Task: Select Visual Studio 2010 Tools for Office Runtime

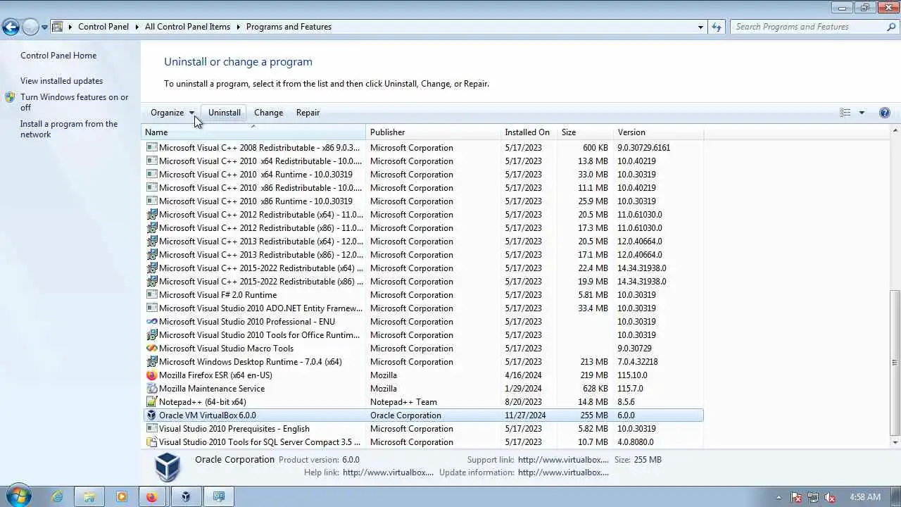Action: [x=423, y=335]
